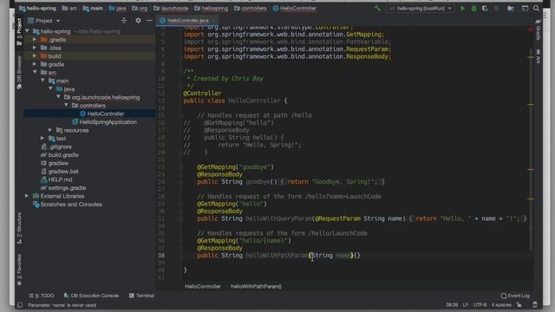The image size is (555, 312).
Task: Place cursor on @Controller annotation
Action: (x=202, y=93)
